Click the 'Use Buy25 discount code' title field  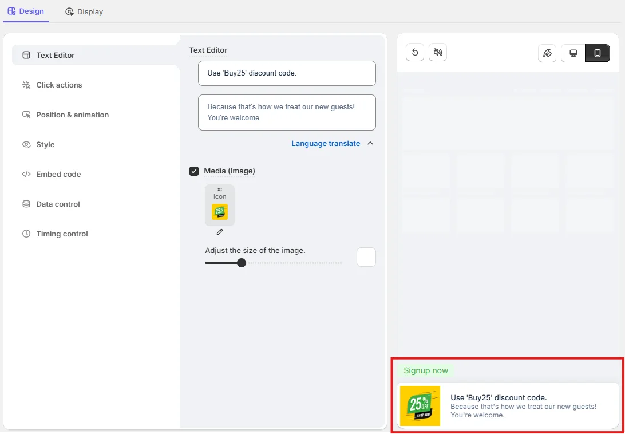[x=287, y=73]
